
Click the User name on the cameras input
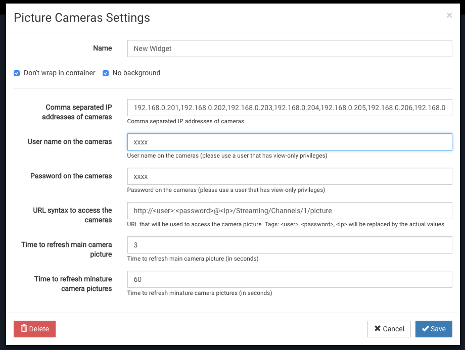(x=289, y=142)
